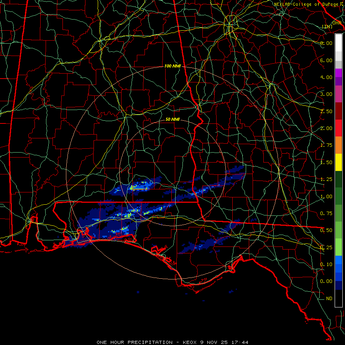Click the 9 NOV 25 17:44 timestamp
The image size is (345, 345).
coord(224,342)
